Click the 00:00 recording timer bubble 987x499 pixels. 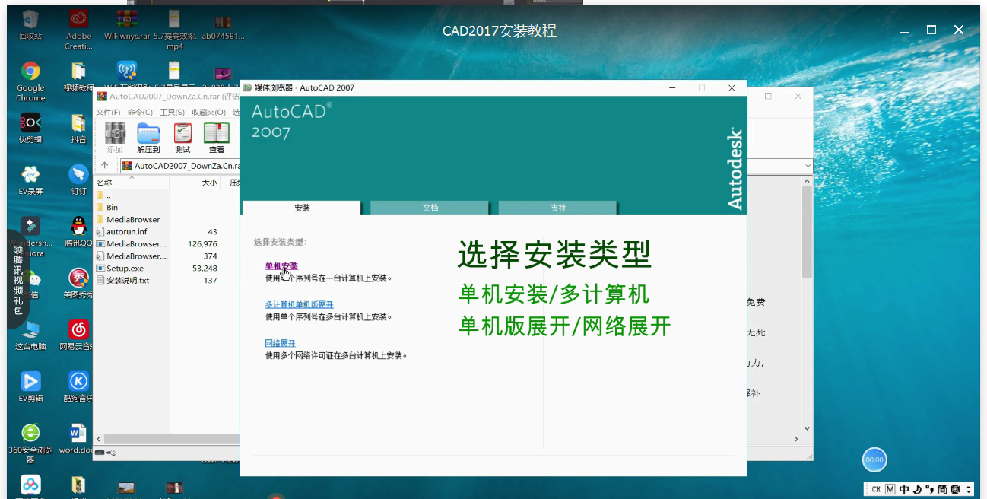point(874,459)
